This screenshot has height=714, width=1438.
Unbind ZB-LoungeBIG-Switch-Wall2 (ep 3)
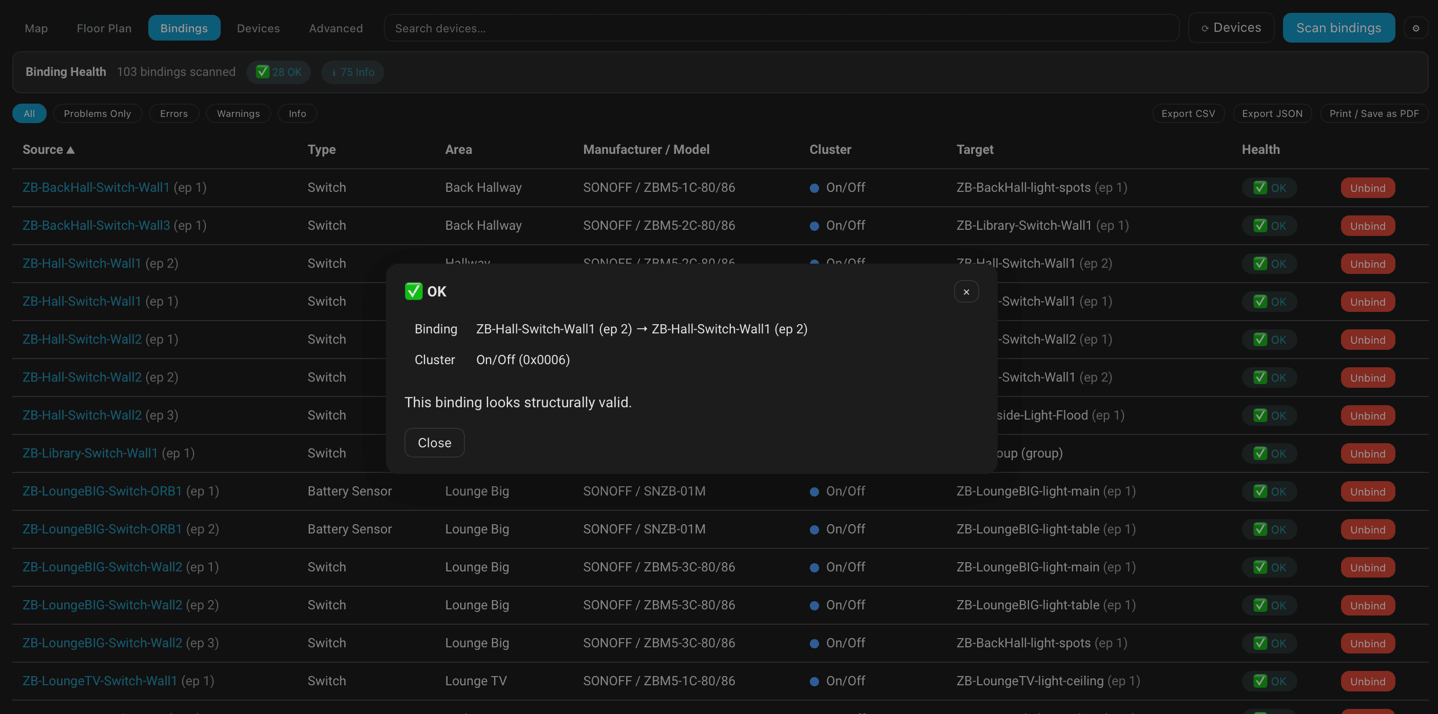[1367, 643]
